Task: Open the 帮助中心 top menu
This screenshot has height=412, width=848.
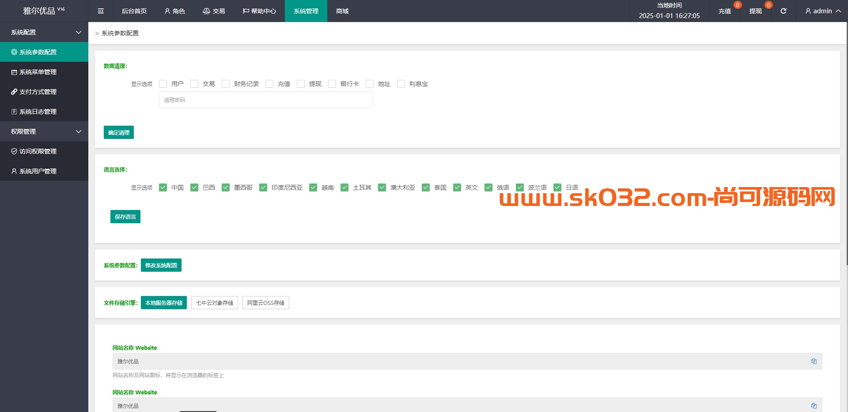Action: 259,11
